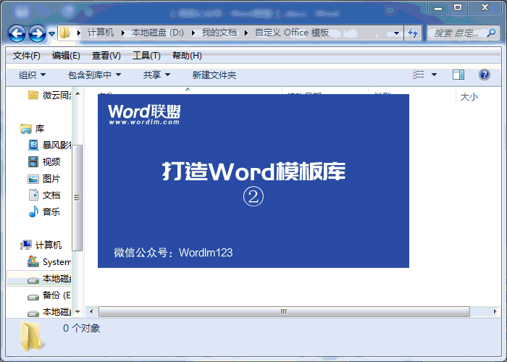Click the window maximize button

click(x=458, y=7)
